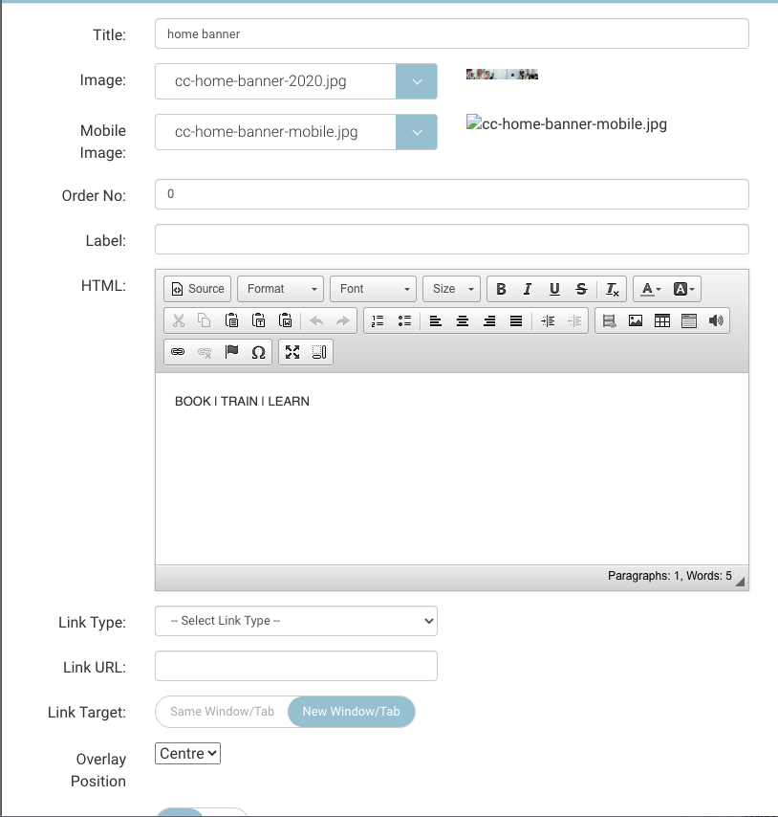Maximize the editor with the fullscreen icon
778x817 pixels.
[292, 352]
